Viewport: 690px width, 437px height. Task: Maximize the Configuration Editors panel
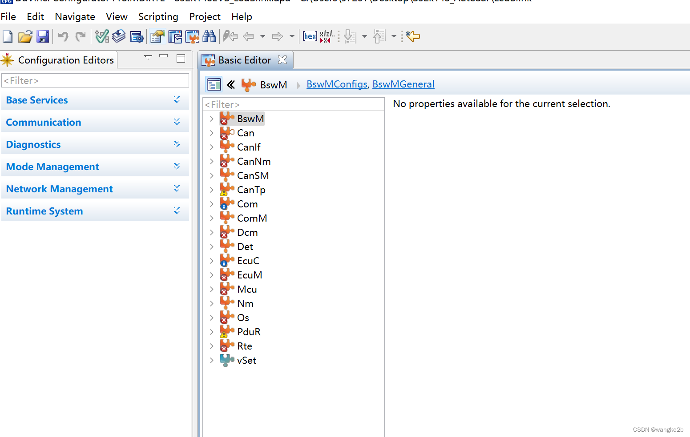(x=181, y=58)
